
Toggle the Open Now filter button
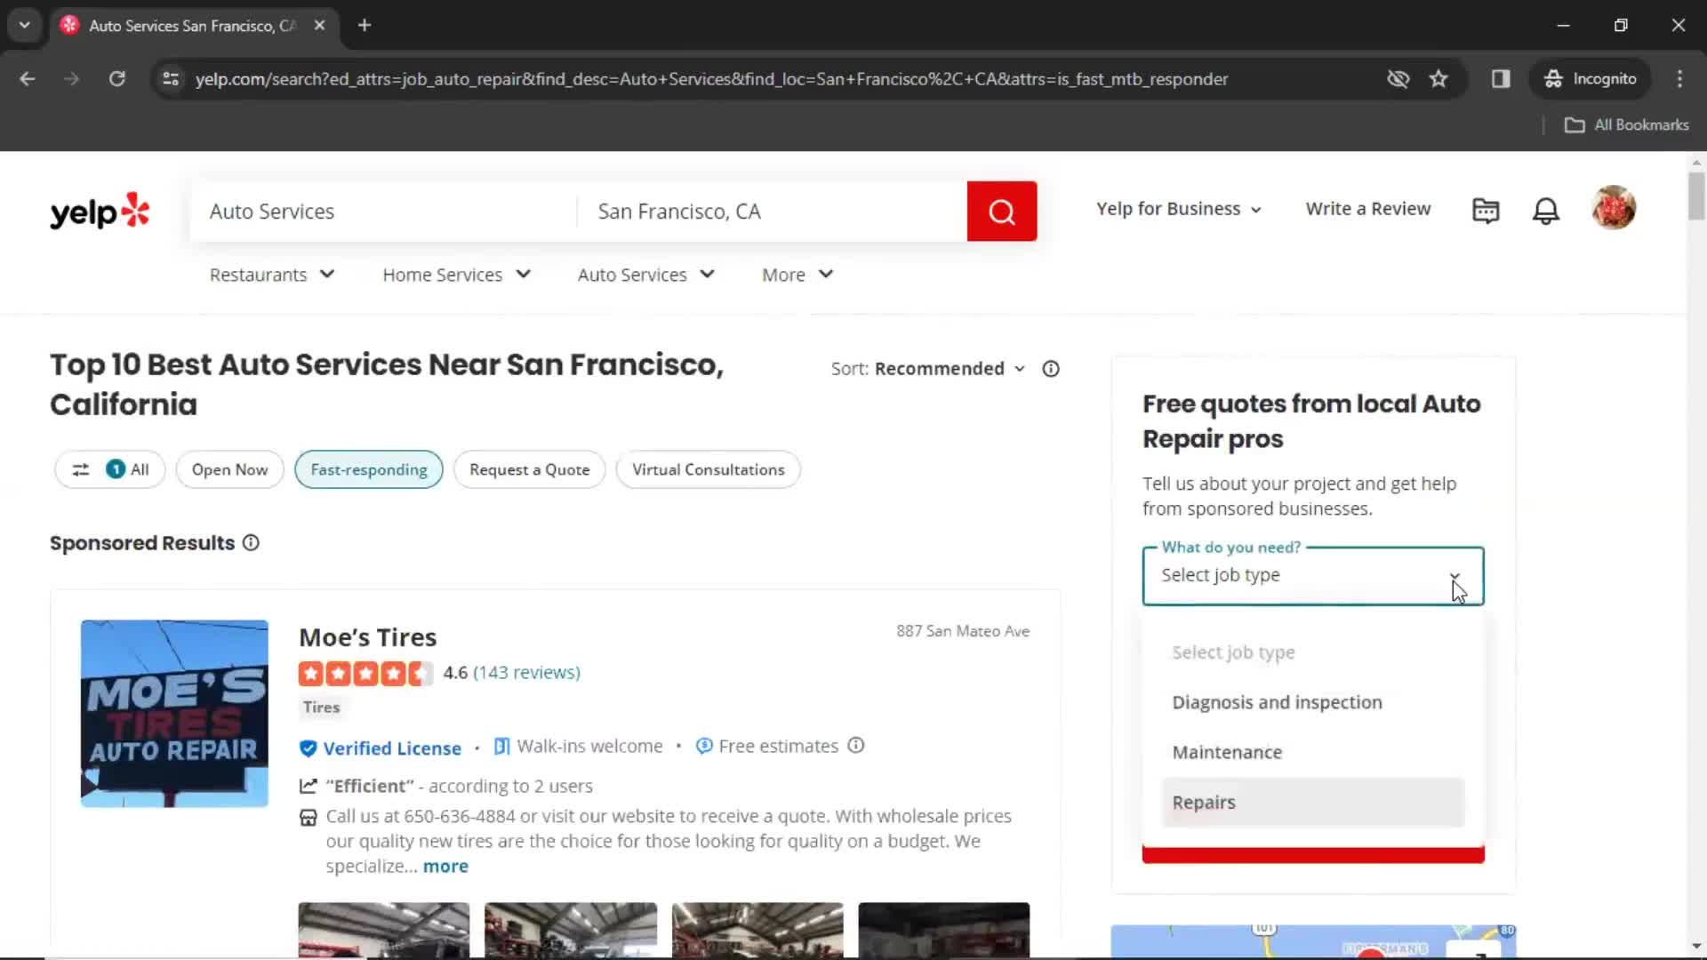(229, 468)
